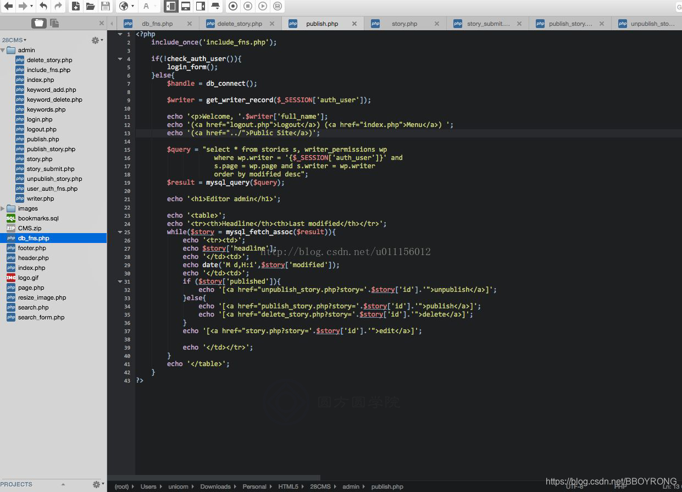Preview in browser with globe icon
Viewport: 682px width, 492px height.
[x=124, y=6]
